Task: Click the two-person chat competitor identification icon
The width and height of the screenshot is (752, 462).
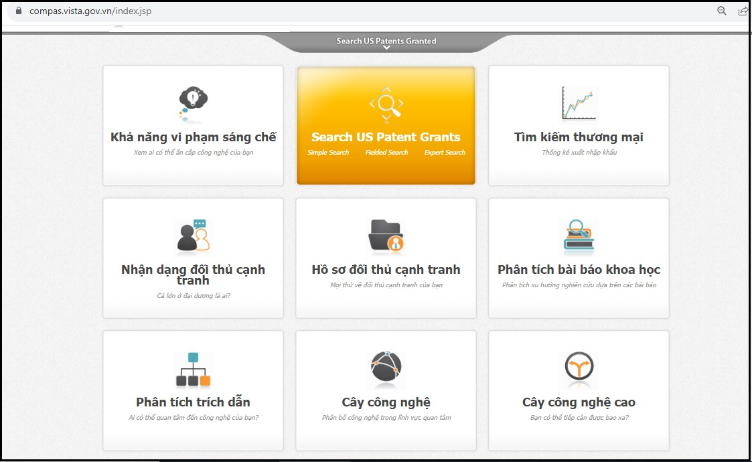Action: click(x=193, y=236)
